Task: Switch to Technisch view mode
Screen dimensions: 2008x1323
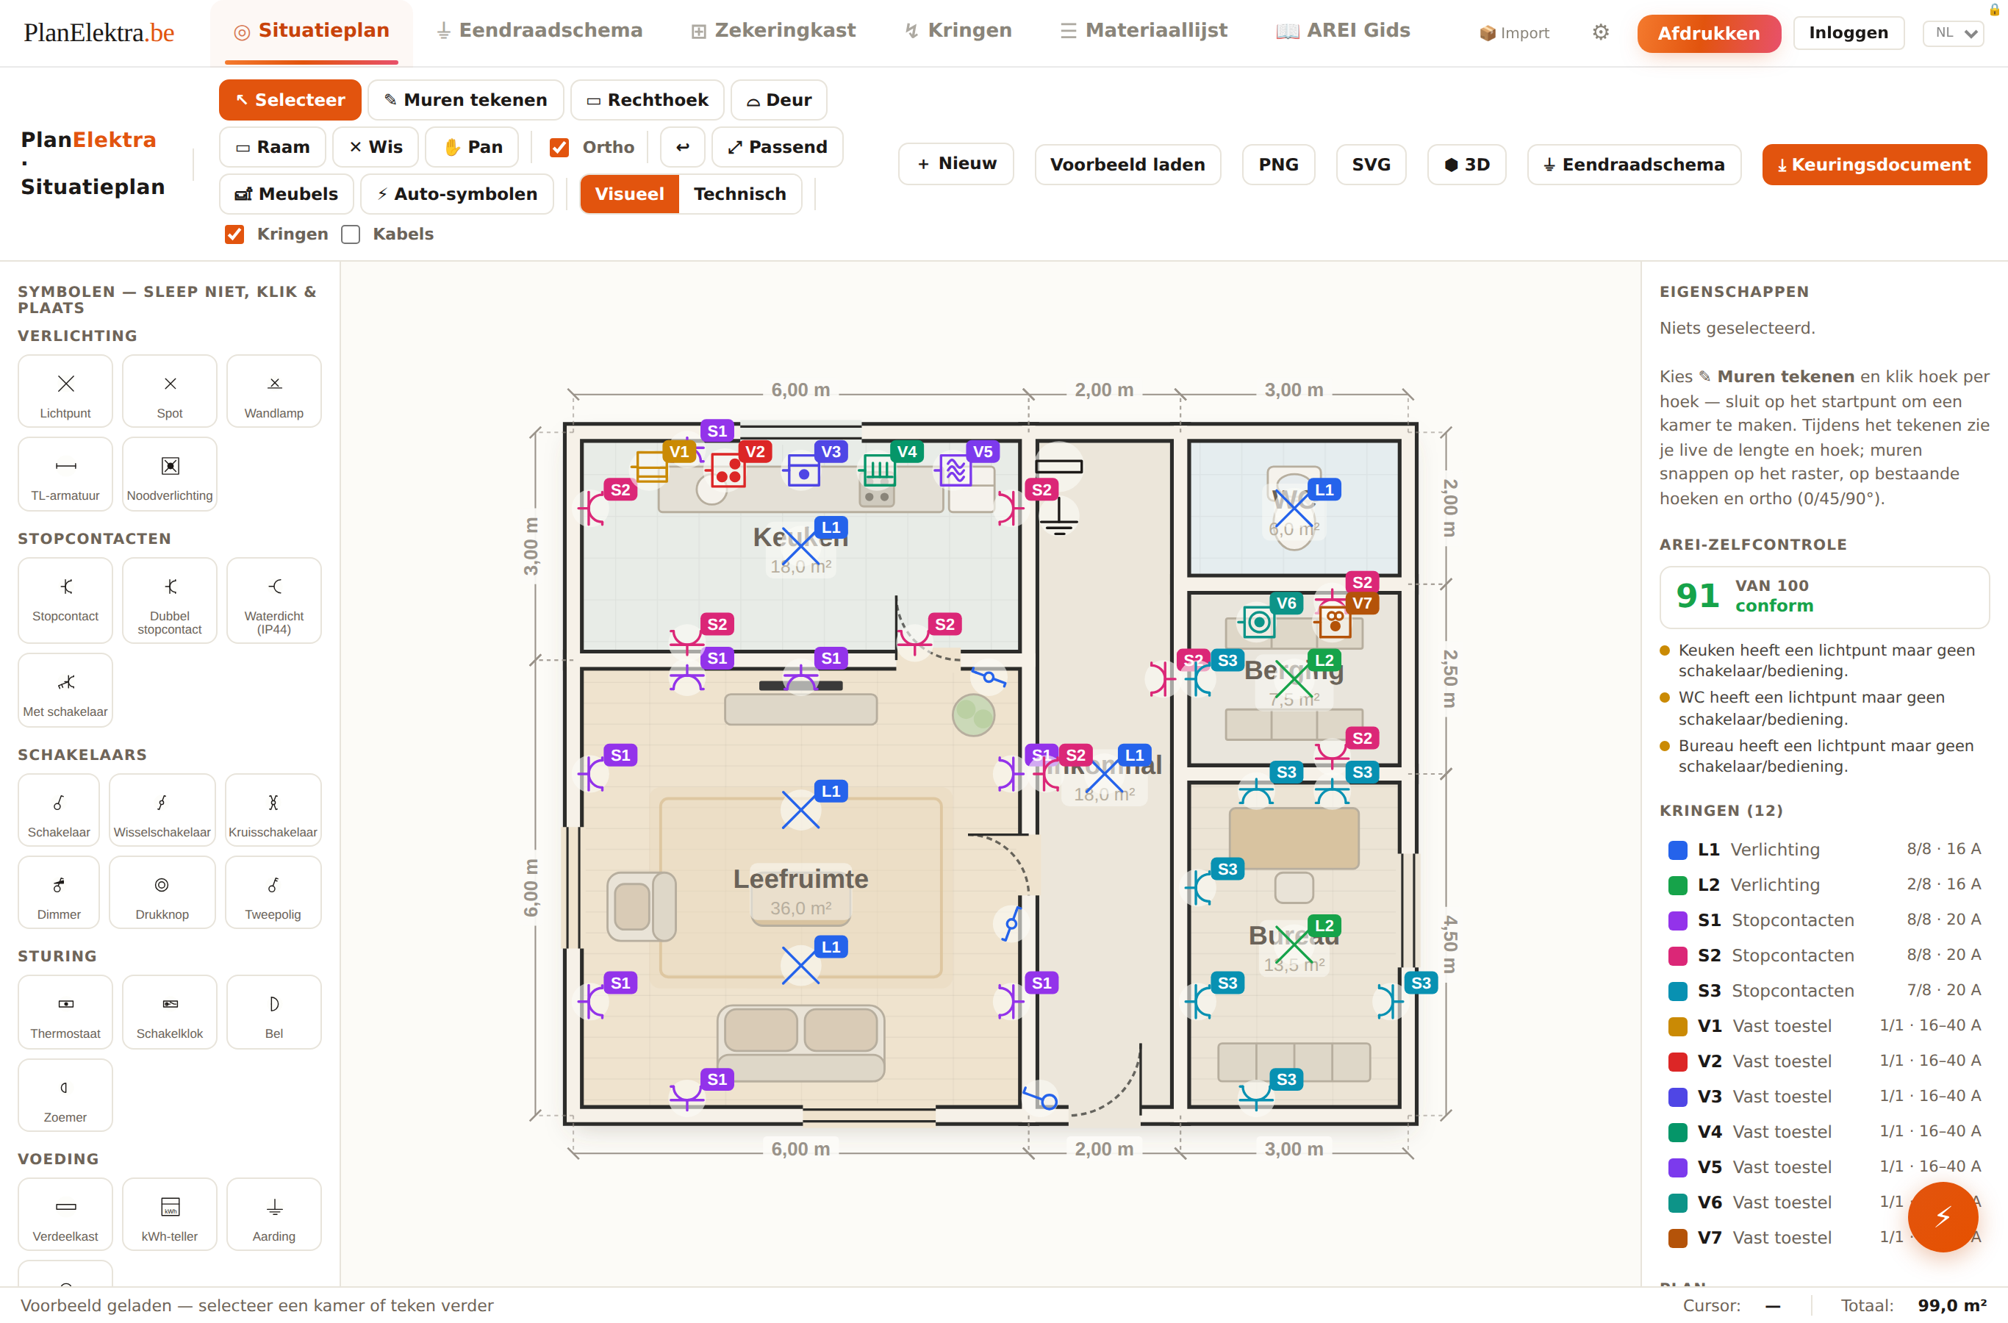Action: click(740, 194)
